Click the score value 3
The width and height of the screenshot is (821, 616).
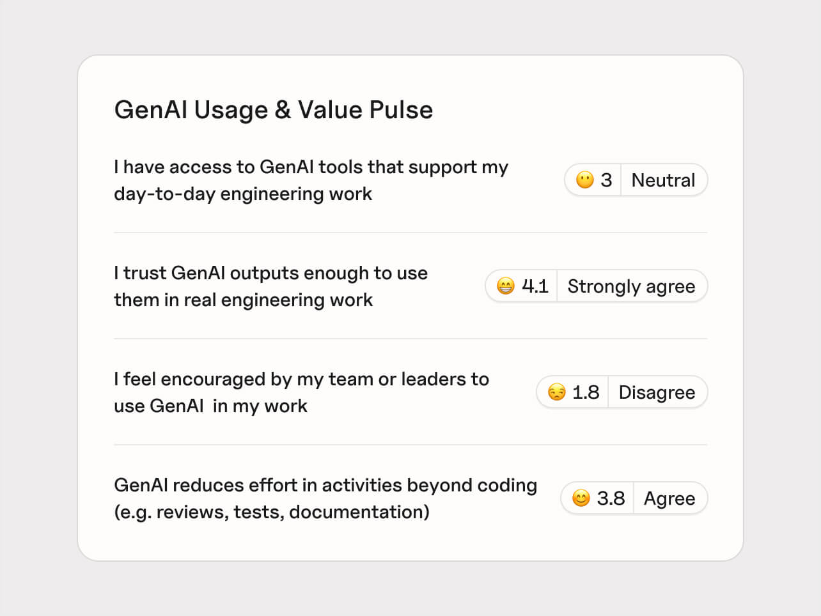[x=606, y=180]
